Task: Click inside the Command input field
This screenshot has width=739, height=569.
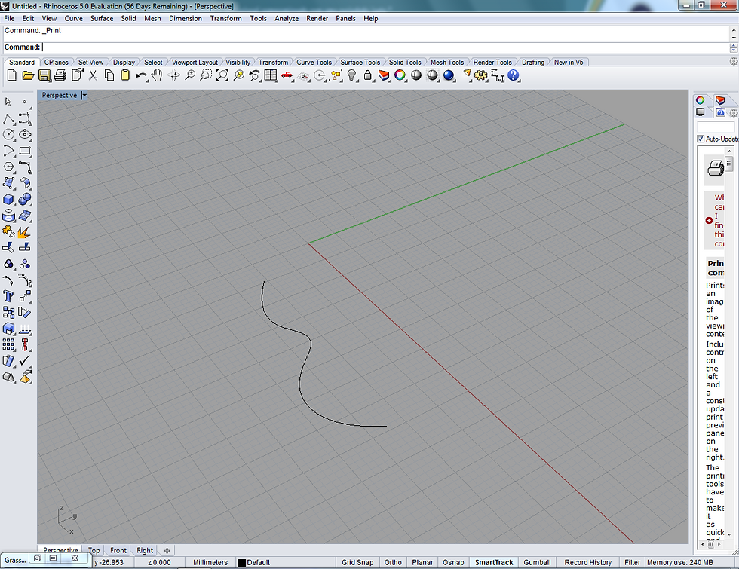Action: (x=384, y=47)
